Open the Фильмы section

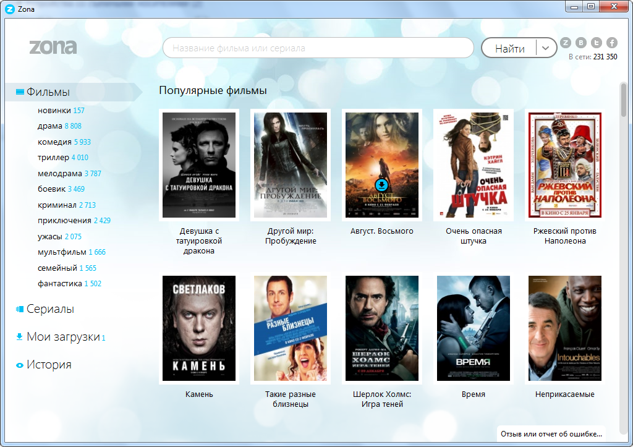[x=48, y=92]
